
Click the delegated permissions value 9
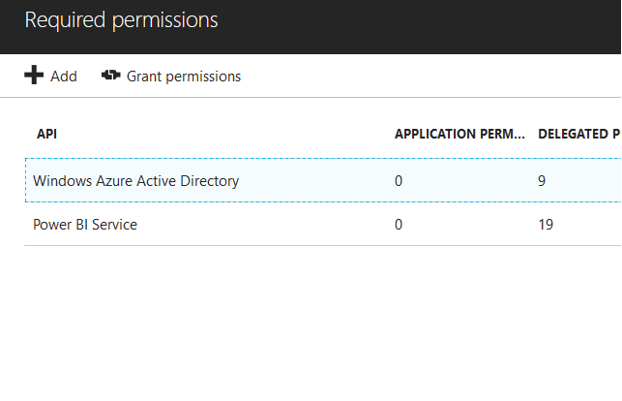pyautogui.click(x=542, y=181)
